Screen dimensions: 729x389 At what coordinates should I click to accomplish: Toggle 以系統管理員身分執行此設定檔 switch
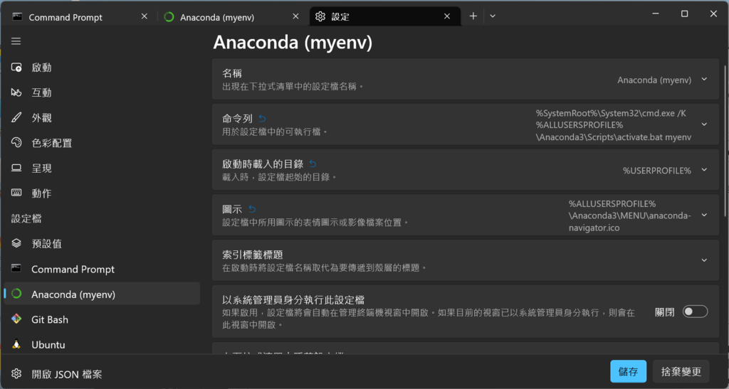[695, 311]
